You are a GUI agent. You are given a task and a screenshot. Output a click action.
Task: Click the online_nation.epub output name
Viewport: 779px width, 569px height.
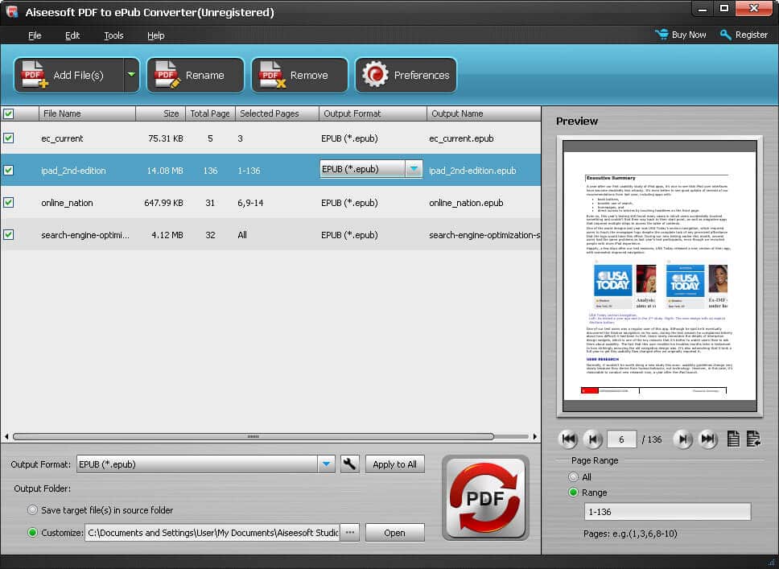pos(466,203)
